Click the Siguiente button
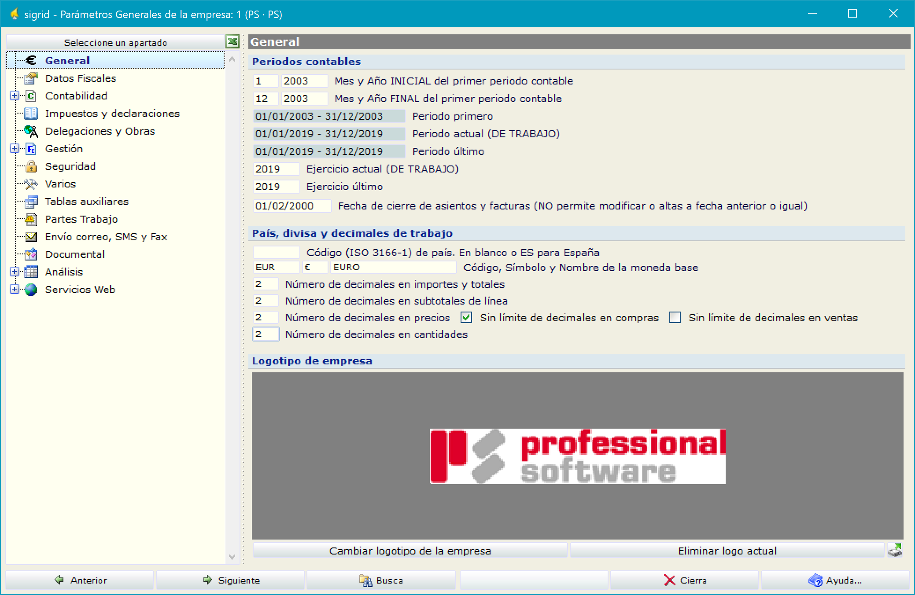The height and width of the screenshot is (595, 915). pos(230,580)
